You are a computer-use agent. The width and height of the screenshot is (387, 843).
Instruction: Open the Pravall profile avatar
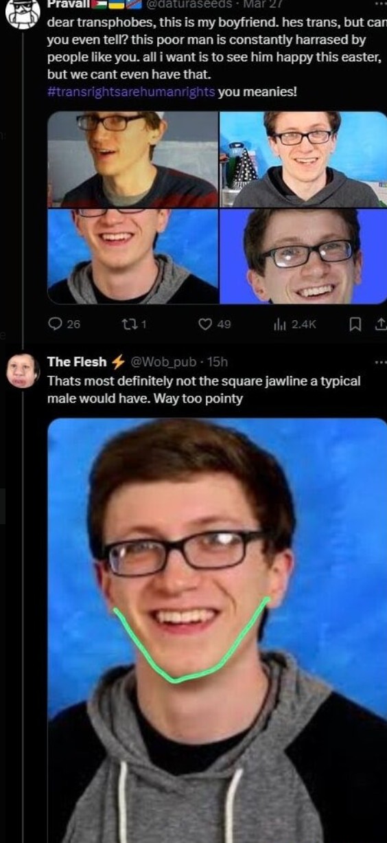pyautogui.click(x=23, y=14)
